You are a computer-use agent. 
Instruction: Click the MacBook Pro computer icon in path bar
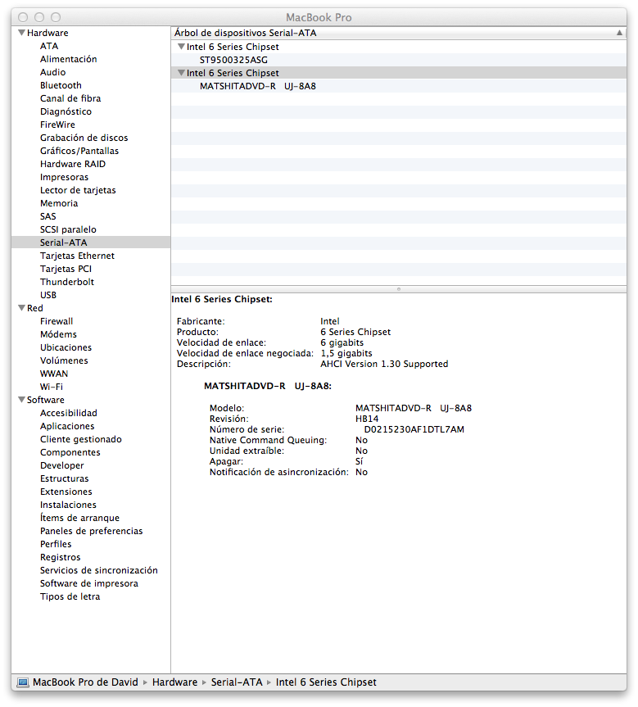click(x=23, y=682)
